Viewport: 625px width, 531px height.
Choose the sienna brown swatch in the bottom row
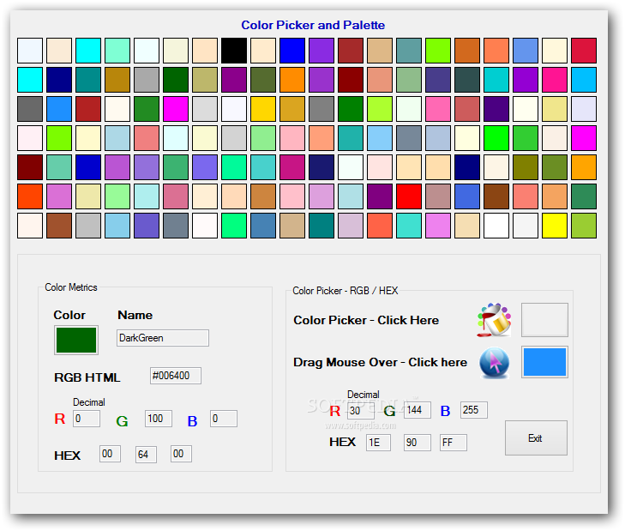(x=59, y=226)
